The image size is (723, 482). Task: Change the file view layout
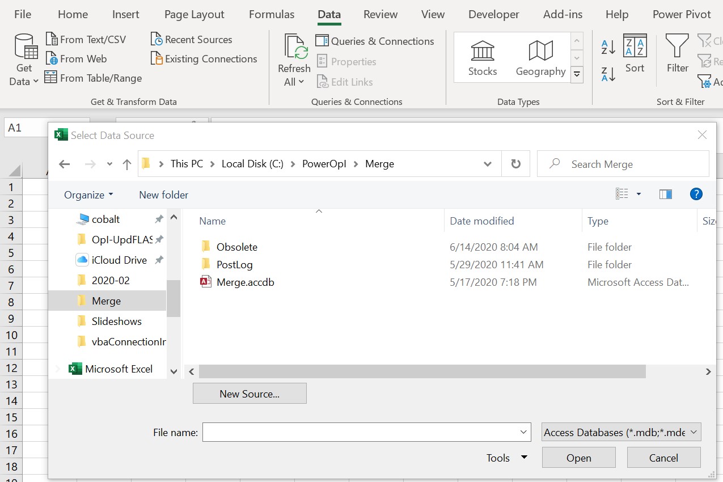[622, 194]
